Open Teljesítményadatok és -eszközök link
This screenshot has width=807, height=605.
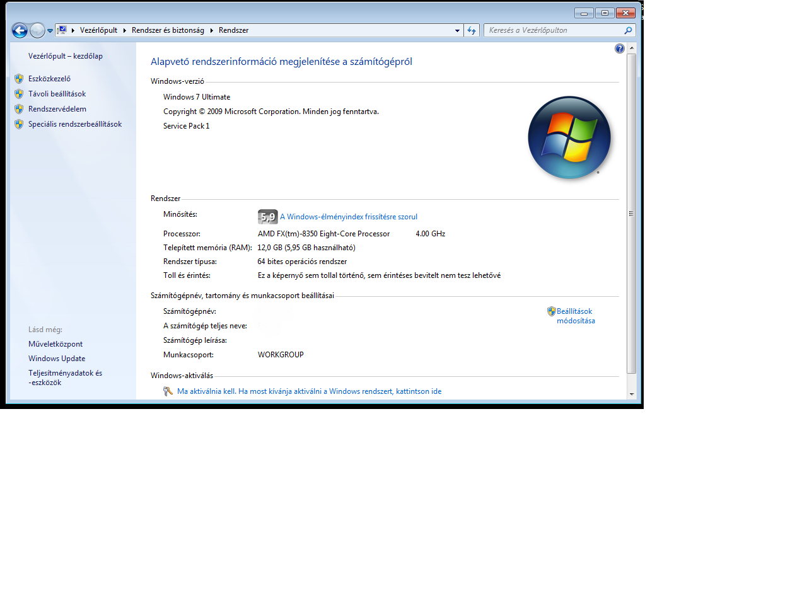coord(65,377)
